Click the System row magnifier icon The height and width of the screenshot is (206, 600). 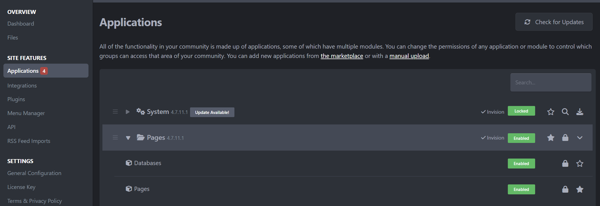click(x=565, y=112)
